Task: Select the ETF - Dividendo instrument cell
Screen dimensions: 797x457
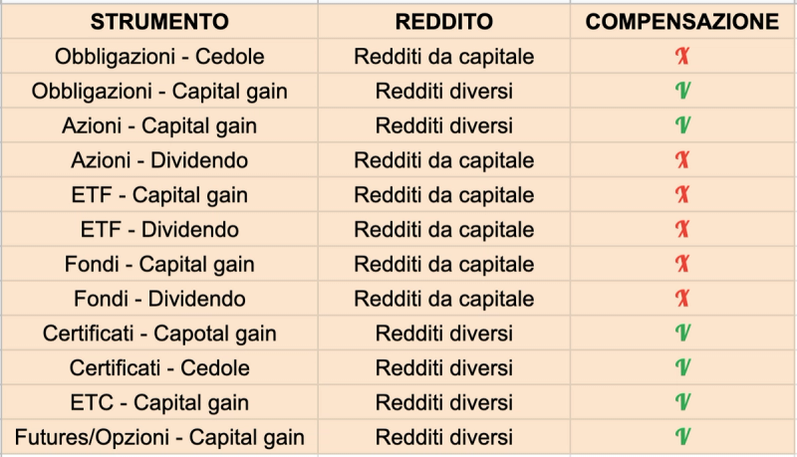Action: pos(159,230)
